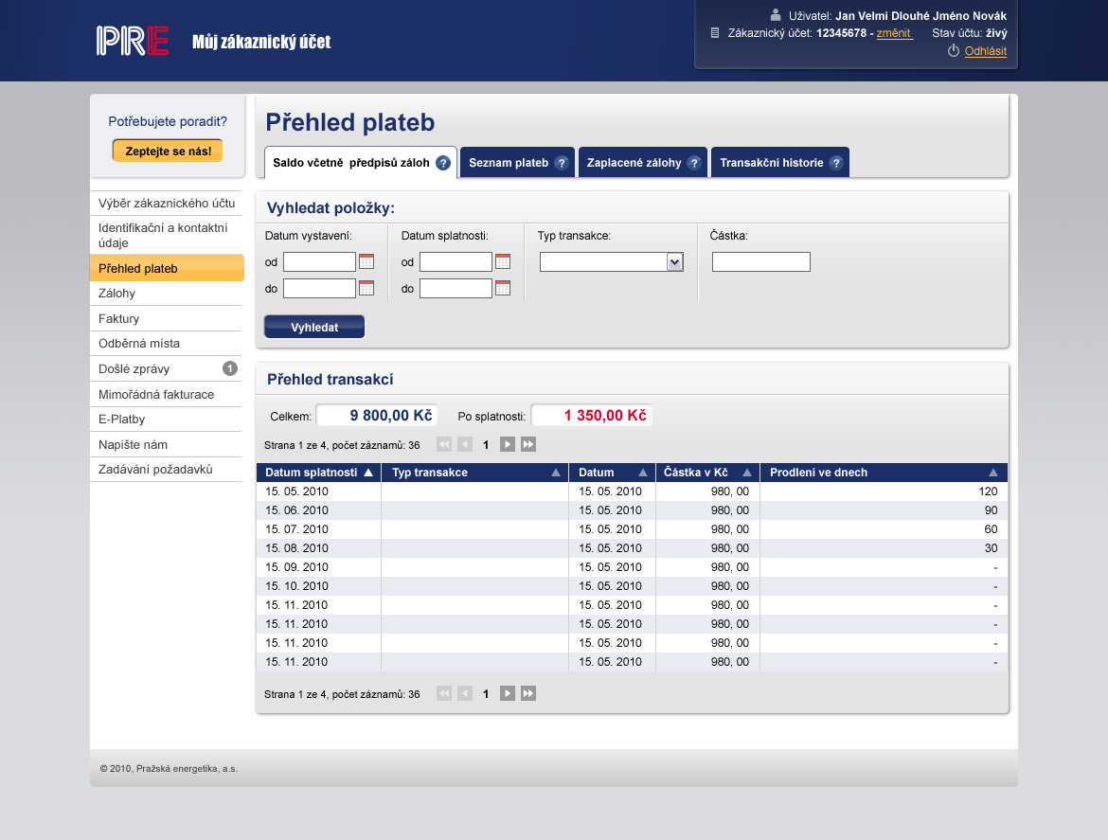
Task: Open Došlé zprávy in sidebar
Action: [x=166, y=368]
